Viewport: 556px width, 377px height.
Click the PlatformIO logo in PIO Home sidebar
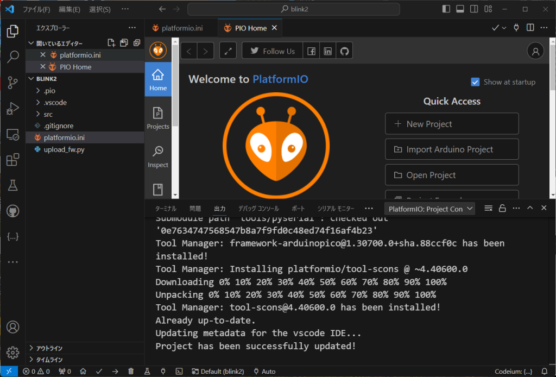(158, 51)
